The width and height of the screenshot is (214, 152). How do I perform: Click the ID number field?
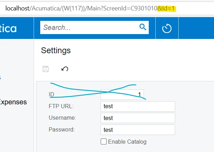(x=122, y=94)
